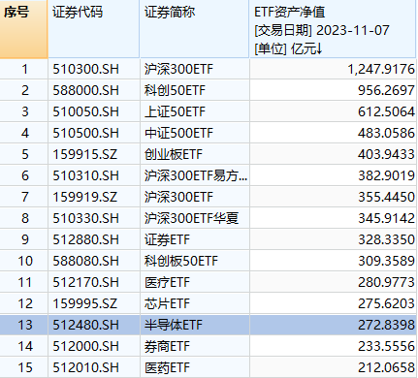Select net value 233.5556

pos(333,346)
